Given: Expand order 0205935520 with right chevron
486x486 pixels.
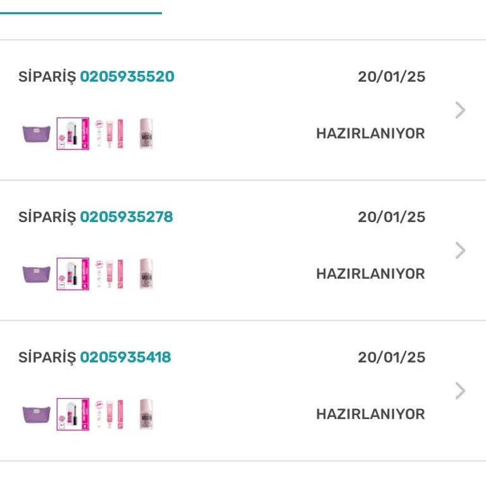Looking at the screenshot, I should (460, 111).
